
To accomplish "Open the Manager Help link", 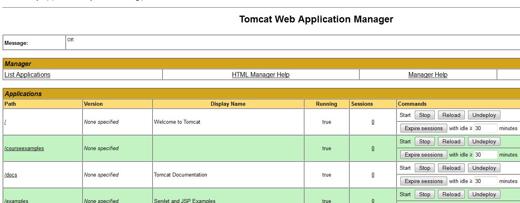I will click(x=428, y=74).
